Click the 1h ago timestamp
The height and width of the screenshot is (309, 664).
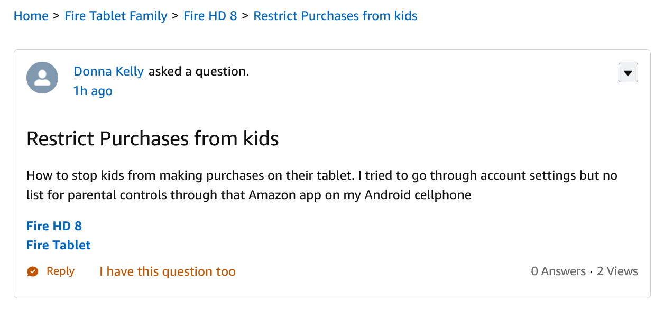pyautogui.click(x=93, y=91)
